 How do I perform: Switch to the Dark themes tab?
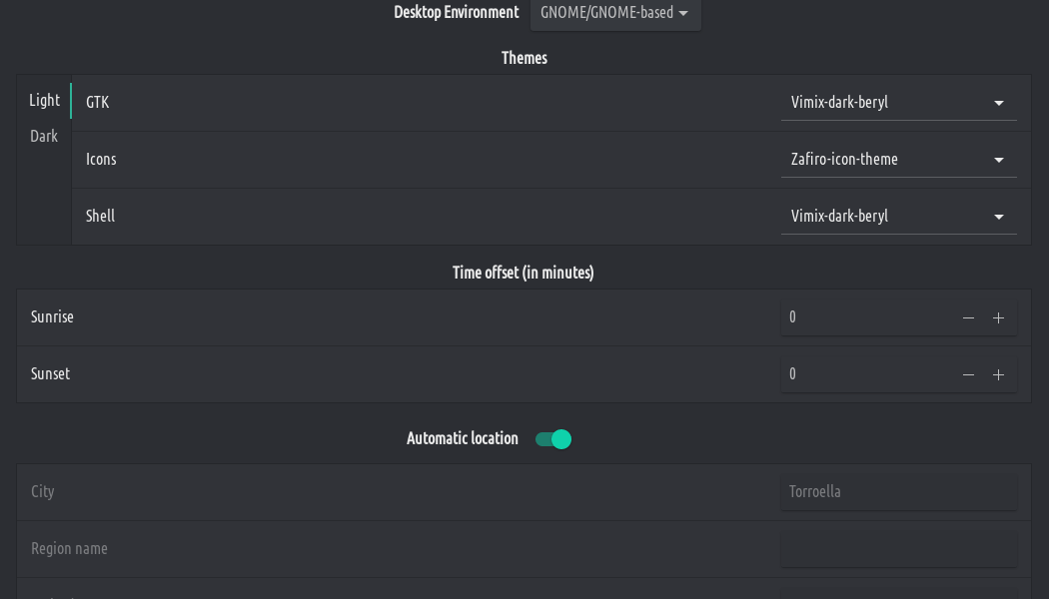[x=44, y=136]
